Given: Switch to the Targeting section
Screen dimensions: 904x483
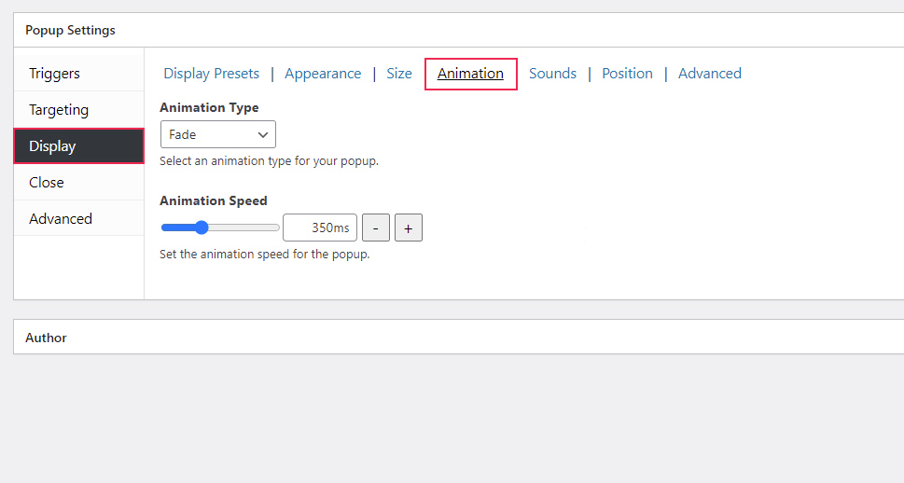Looking at the screenshot, I should [x=59, y=110].
